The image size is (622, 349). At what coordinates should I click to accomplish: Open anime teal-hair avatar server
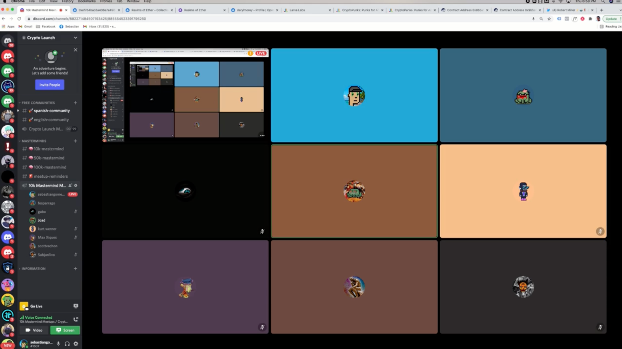pyautogui.click(x=7, y=132)
